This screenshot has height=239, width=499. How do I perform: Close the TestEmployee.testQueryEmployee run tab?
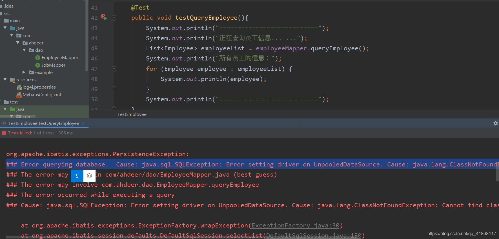(83, 123)
